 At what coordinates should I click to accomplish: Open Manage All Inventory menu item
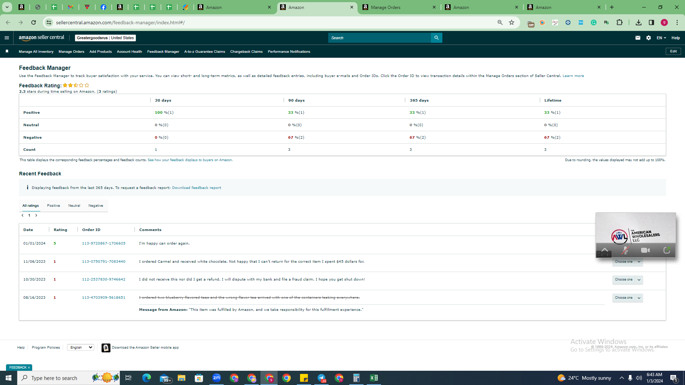(x=36, y=52)
